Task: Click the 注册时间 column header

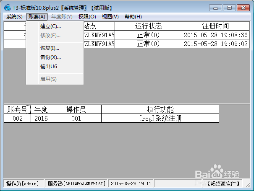Action: tap(215, 26)
